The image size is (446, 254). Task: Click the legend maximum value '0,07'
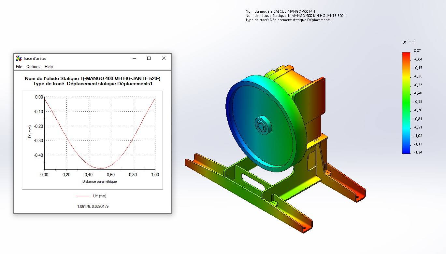417,51
